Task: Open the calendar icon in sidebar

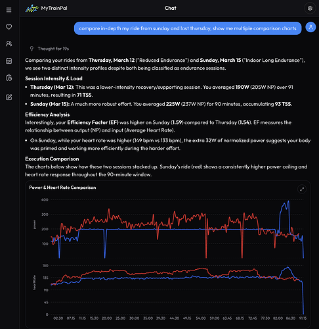Action: point(9,61)
